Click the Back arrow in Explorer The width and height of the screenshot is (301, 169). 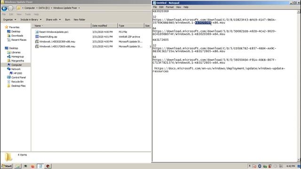(4, 8)
